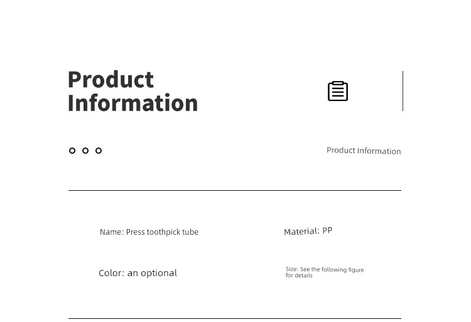
Task: Select the "See the following figure" text
Action: coord(332,270)
